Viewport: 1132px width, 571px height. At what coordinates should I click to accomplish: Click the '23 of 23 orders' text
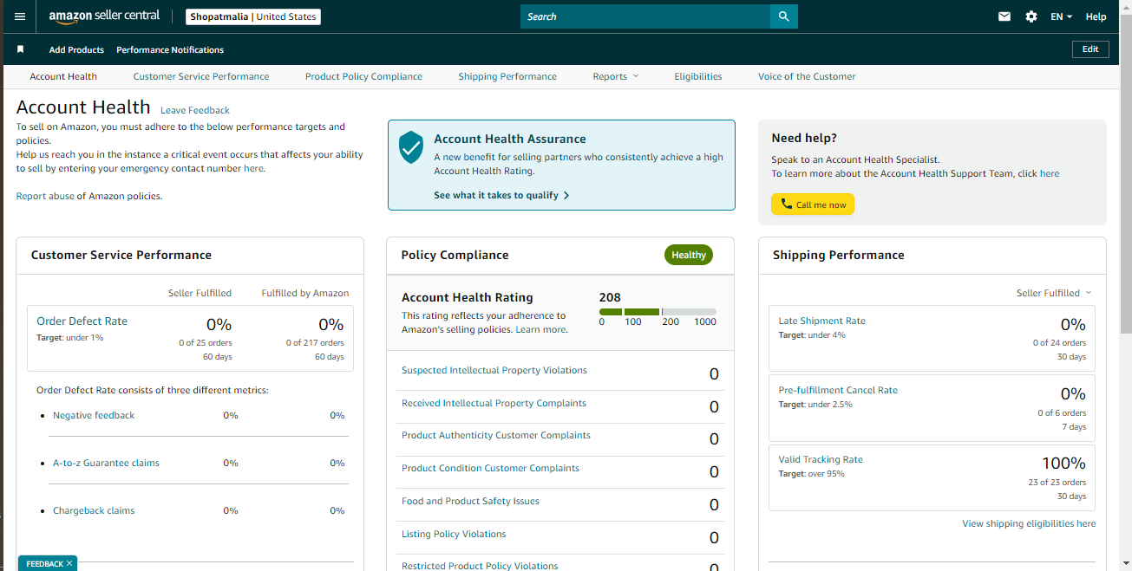[x=1057, y=483]
